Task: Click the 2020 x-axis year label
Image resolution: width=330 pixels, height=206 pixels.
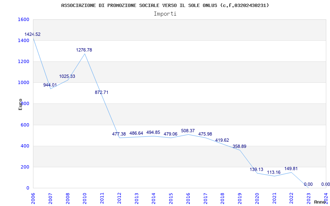Action: 257,198
